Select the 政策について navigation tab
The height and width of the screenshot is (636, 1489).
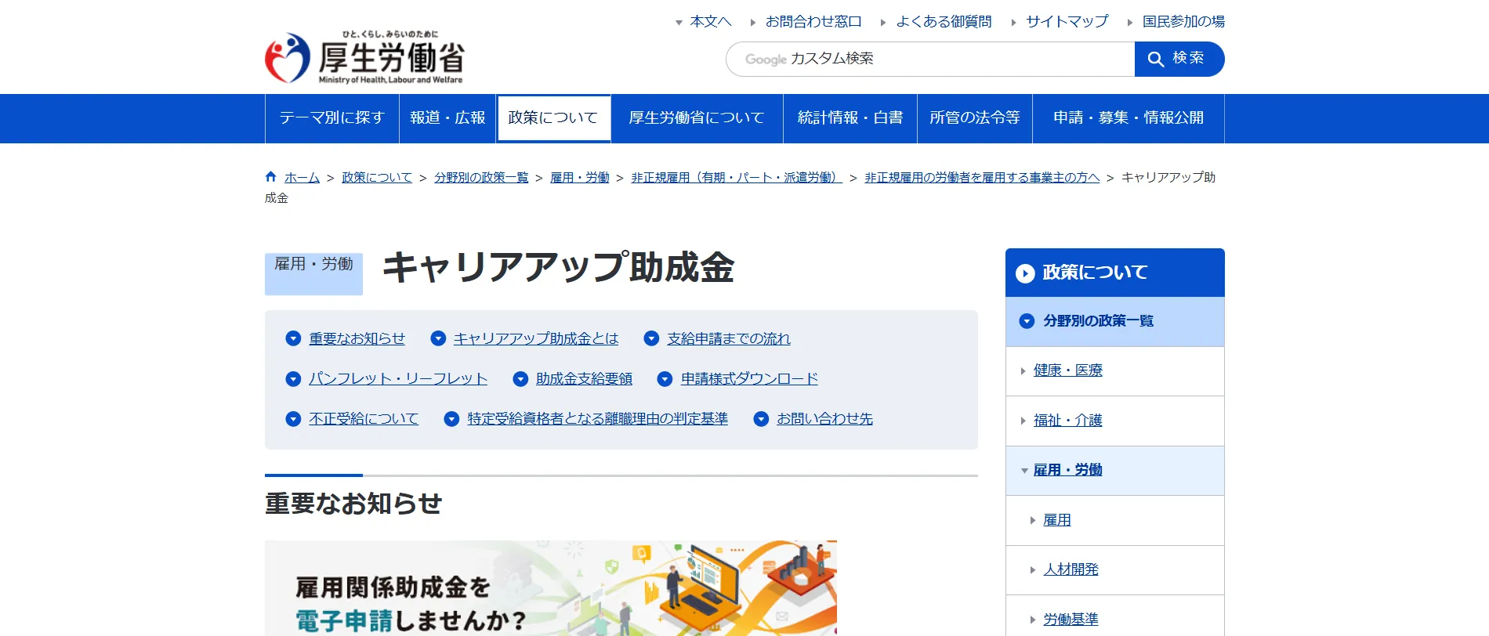553,118
